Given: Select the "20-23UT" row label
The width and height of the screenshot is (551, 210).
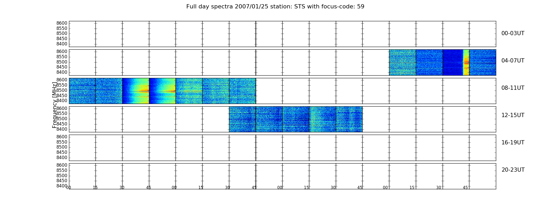Looking at the screenshot, I should 513,170.
